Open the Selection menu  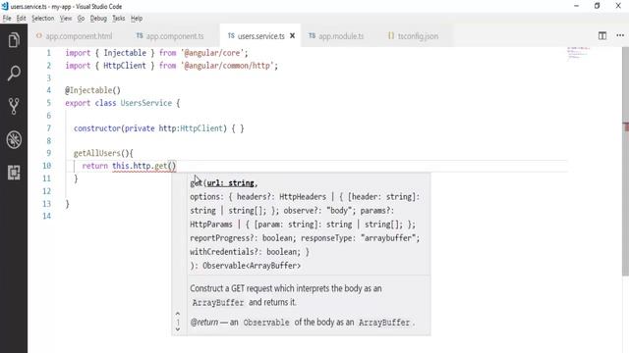pyautogui.click(x=43, y=19)
